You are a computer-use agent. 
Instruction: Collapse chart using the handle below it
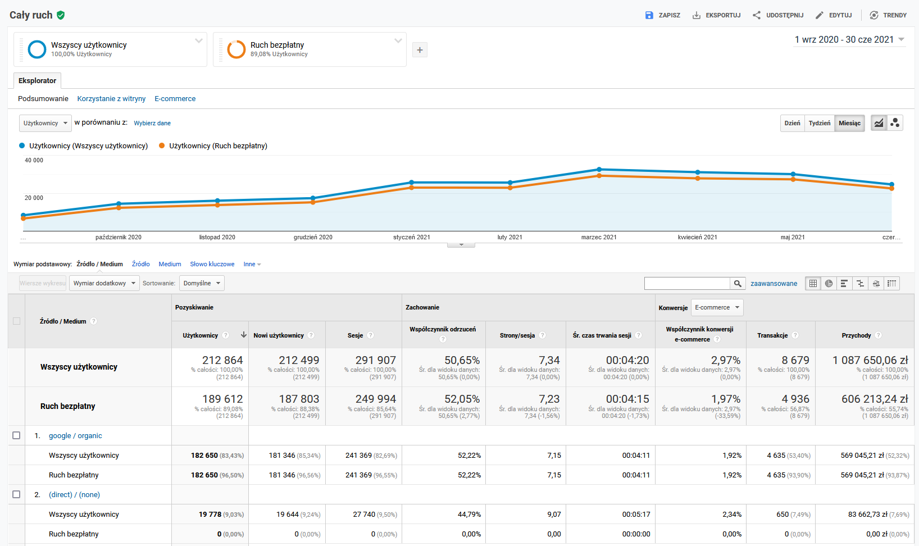pos(461,245)
